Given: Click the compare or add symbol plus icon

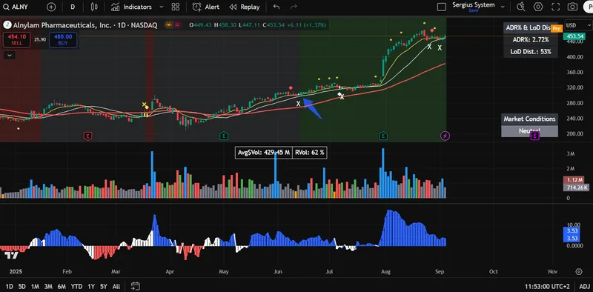Looking at the screenshot, I should coord(51,7).
